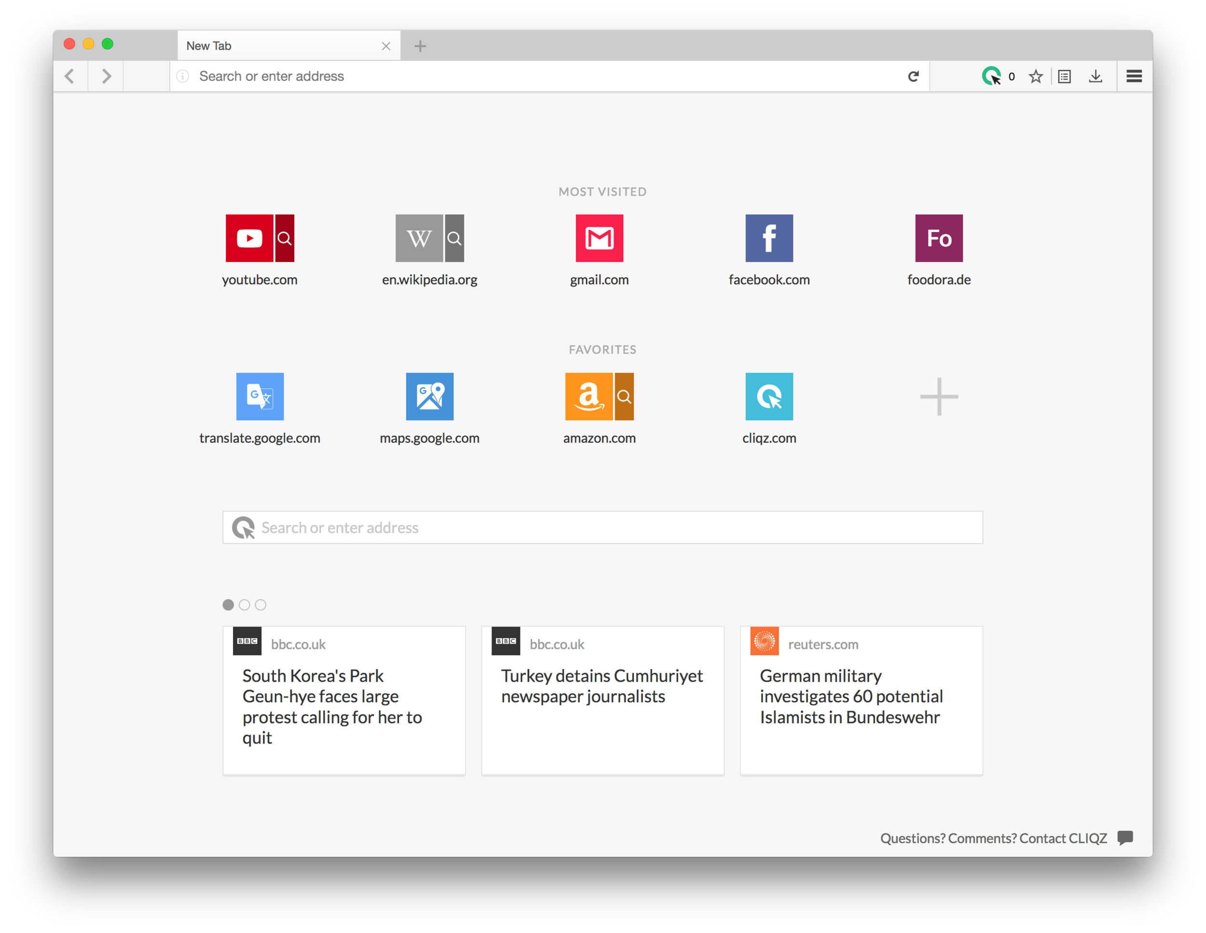1206x933 pixels.
Task: Go forward with the forward arrow
Action: [x=106, y=76]
